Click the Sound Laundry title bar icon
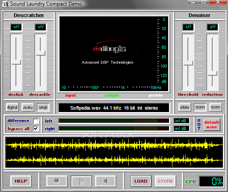This screenshot has width=228, height=192. coord(5,4)
